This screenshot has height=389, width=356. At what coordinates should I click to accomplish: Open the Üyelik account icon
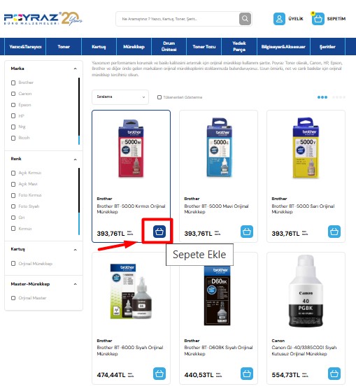(x=279, y=19)
